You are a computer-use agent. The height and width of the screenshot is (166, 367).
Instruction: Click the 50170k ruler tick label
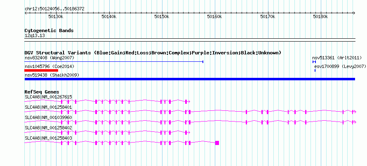pyautogui.click(x=268, y=17)
